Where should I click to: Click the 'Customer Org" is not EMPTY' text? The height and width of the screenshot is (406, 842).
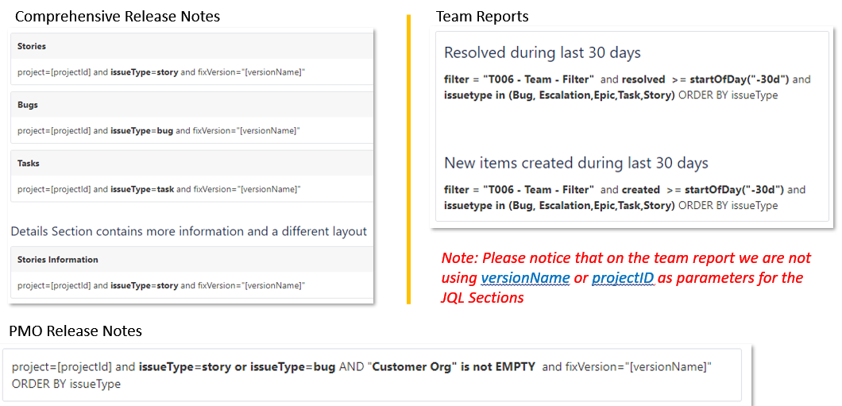(x=454, y=367)
